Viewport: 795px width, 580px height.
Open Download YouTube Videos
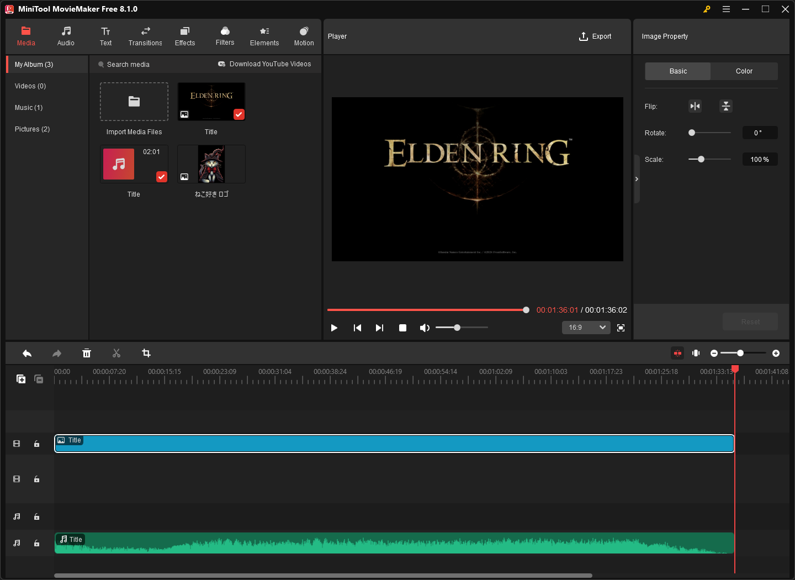click(x=264, y=64)
